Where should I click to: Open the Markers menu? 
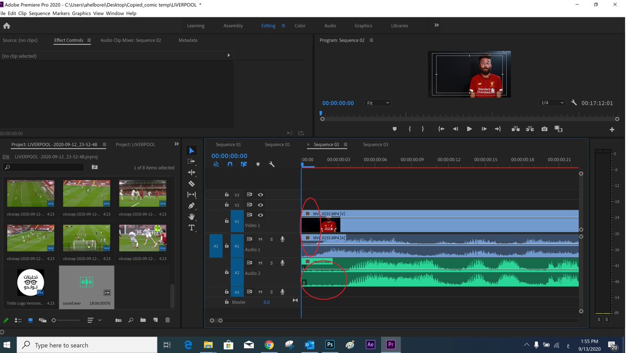pyautogui.click(x=61, y=13)
